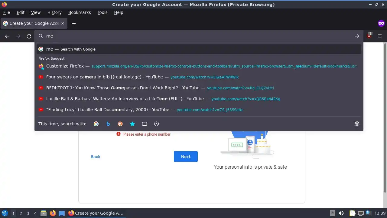Click 'Please enter a phone number' error text
This screenshot has height=218, width=387.
point(147,134)
